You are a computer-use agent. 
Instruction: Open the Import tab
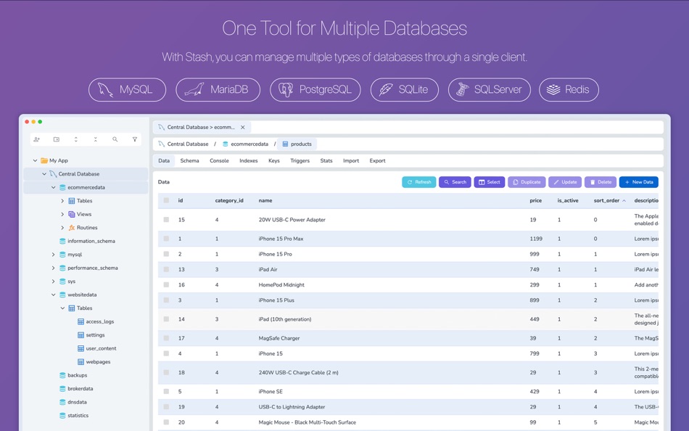click(x=351, y=160)
